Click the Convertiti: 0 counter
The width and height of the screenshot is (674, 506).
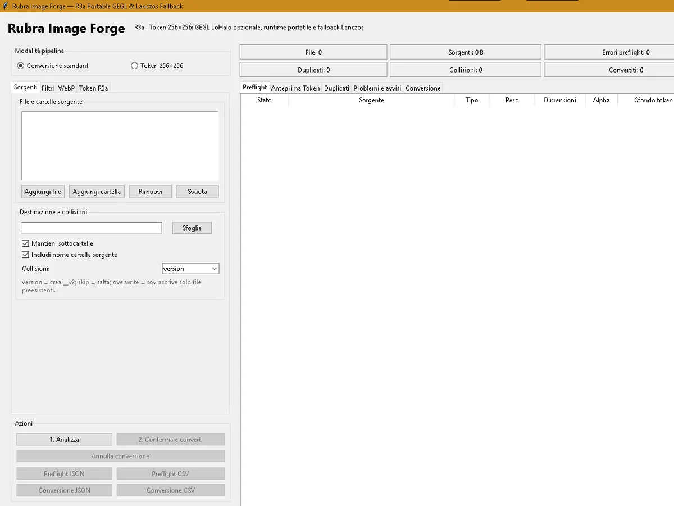tap(609, 70)
